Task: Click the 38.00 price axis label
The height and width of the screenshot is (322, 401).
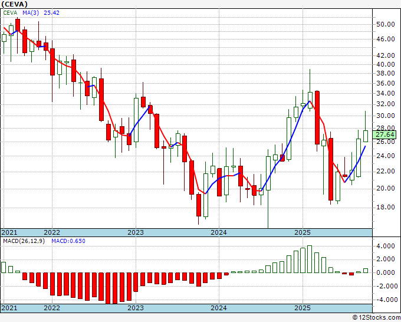Action: point(386,73)
